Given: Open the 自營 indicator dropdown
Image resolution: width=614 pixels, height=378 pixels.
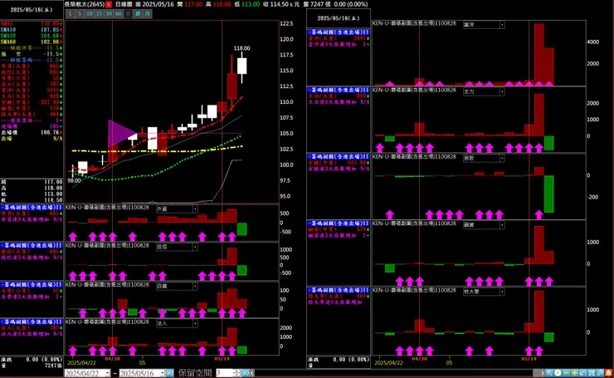Looking at the screenshot, I should tap(195, 287).
